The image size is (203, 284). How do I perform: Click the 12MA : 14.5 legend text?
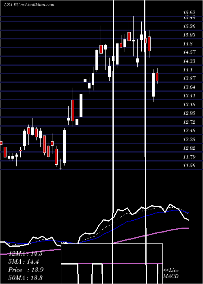(x=25, y=253)
